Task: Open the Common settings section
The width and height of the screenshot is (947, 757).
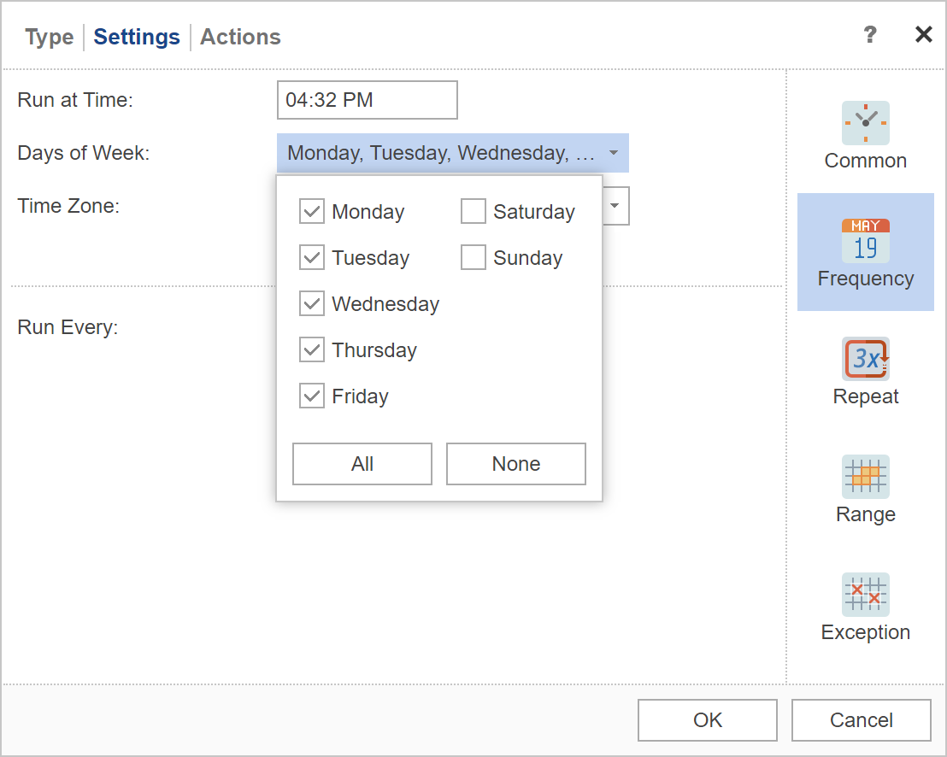Action: pyautogui.click(x=865, y=135)
